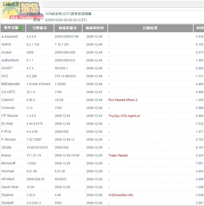Select the Dr.Web software name
Screen dimensions: 204x206
pyautogui.click(x=7, y=123)
